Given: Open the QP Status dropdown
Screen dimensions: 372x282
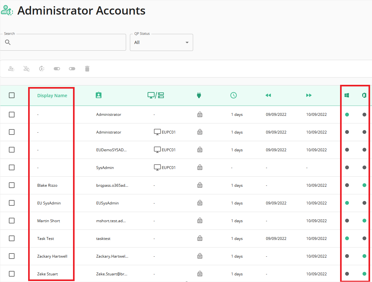Looking at the screenshot, I should pos(161,42).
